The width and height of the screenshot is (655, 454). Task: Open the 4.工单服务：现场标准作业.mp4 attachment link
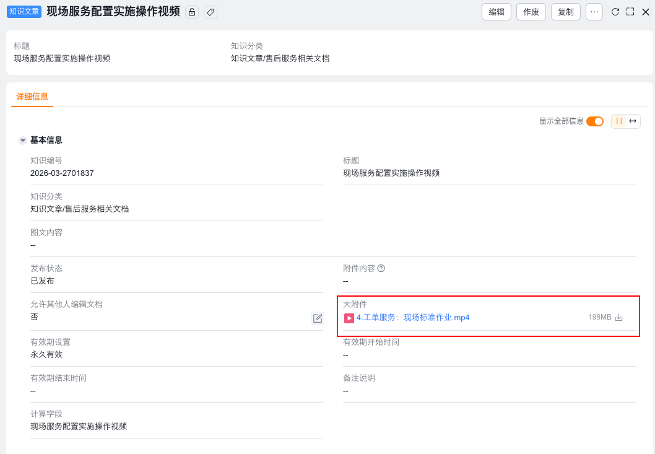(x=413, y=318)
